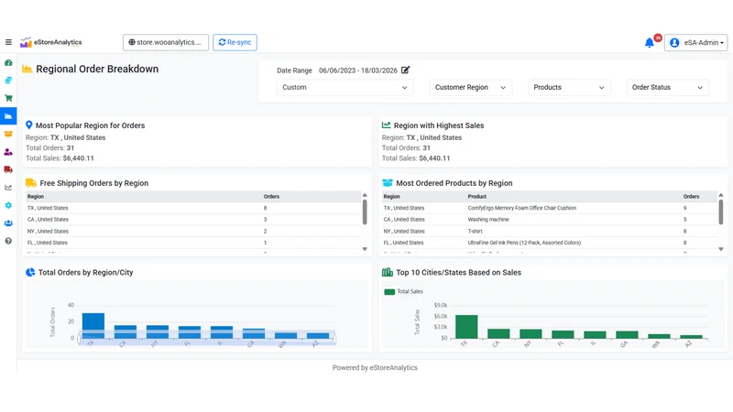Image resolution: width=733 pixels, height=412 pixels.
Task: Click the TX bar in Top 10 Sales chart
Action: click(466, 327)
